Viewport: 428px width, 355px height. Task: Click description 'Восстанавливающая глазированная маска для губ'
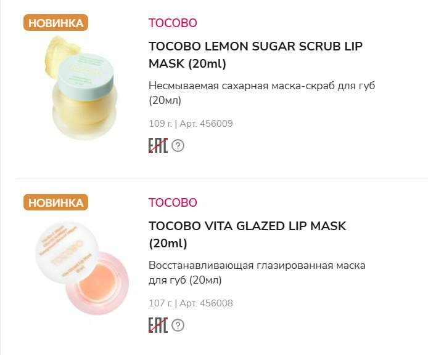257,273
